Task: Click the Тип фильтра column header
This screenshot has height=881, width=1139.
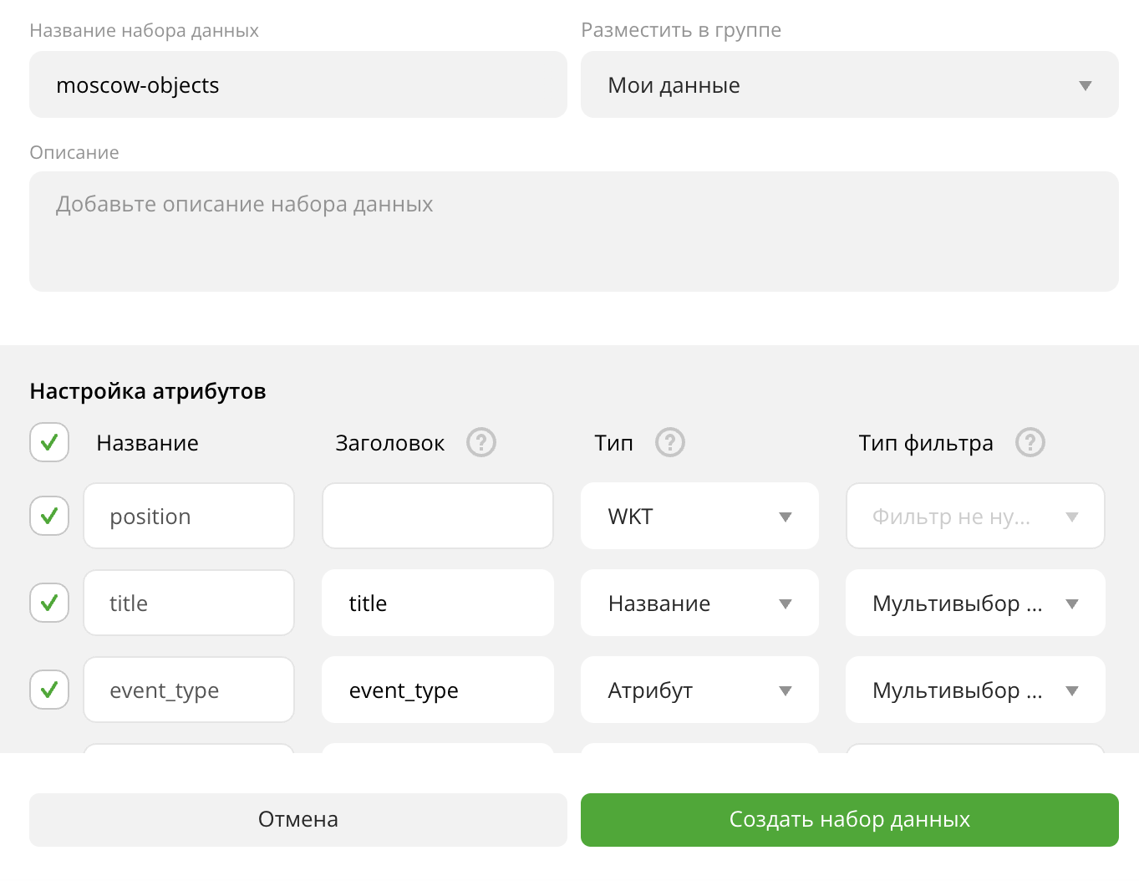Action: [926, 443]
